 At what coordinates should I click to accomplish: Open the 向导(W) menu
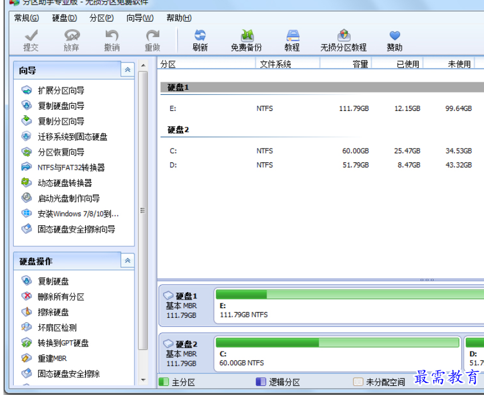point(140,18)
